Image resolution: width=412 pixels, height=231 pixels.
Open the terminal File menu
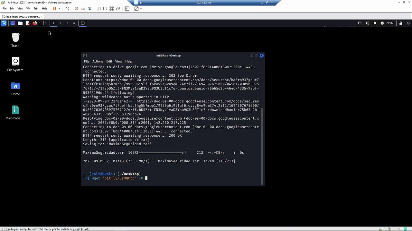[x=87, y=61]
